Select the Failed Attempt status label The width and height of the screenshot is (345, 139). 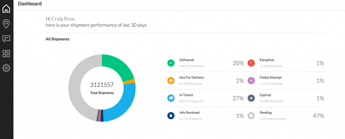pyautogui.click(x=271, y=78)
